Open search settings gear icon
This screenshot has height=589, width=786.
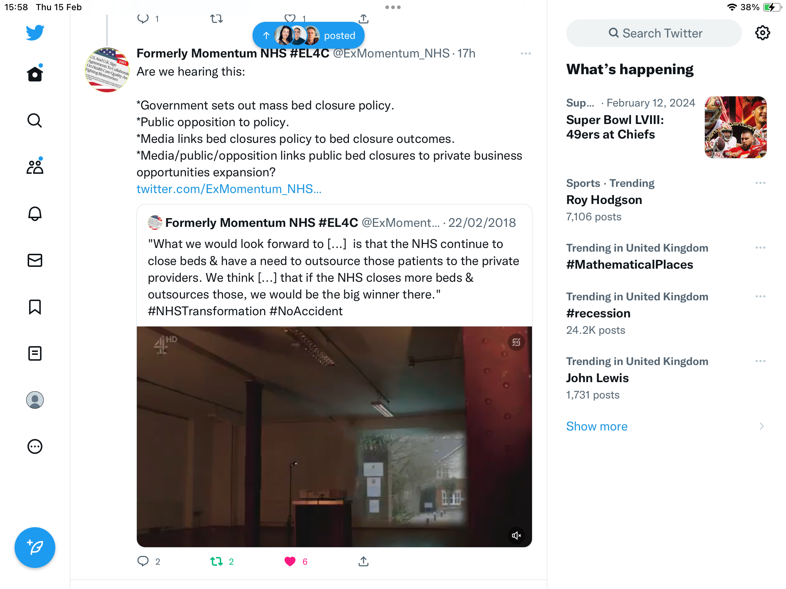[762, 33]
